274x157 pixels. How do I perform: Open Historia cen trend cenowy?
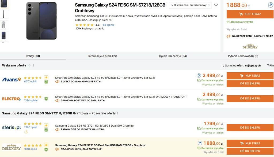point(190,5)
